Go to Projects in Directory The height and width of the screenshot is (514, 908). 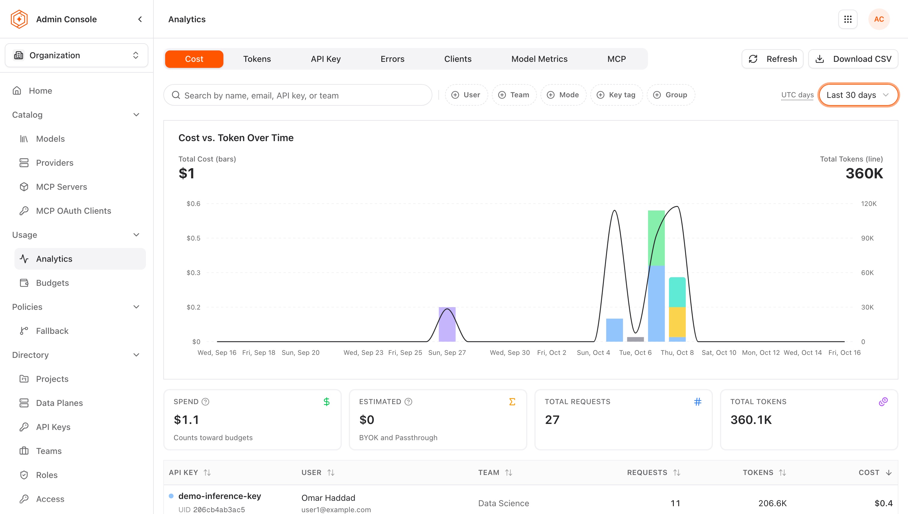coord(80,379)
